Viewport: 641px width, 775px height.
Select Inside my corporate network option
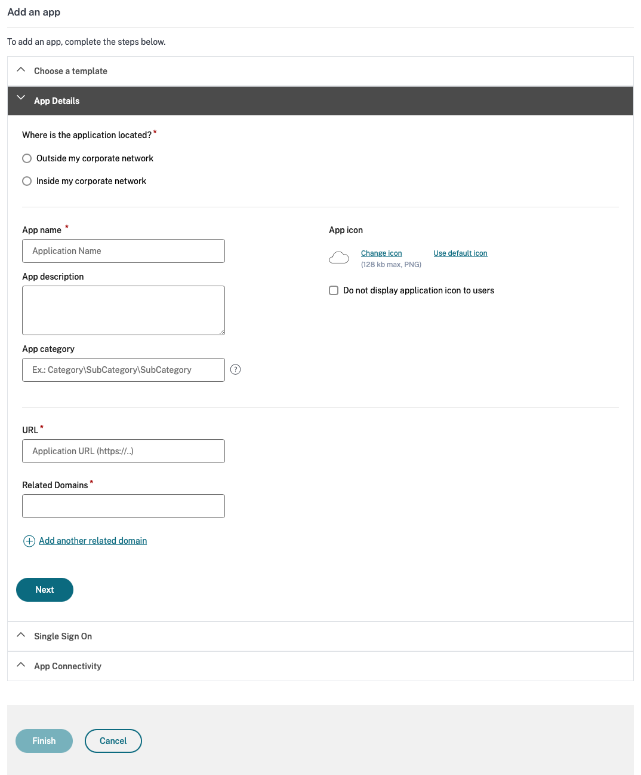pos(27,181)
